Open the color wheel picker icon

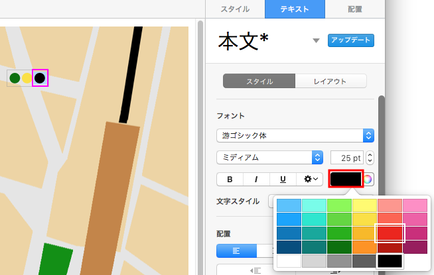(368, 179)
